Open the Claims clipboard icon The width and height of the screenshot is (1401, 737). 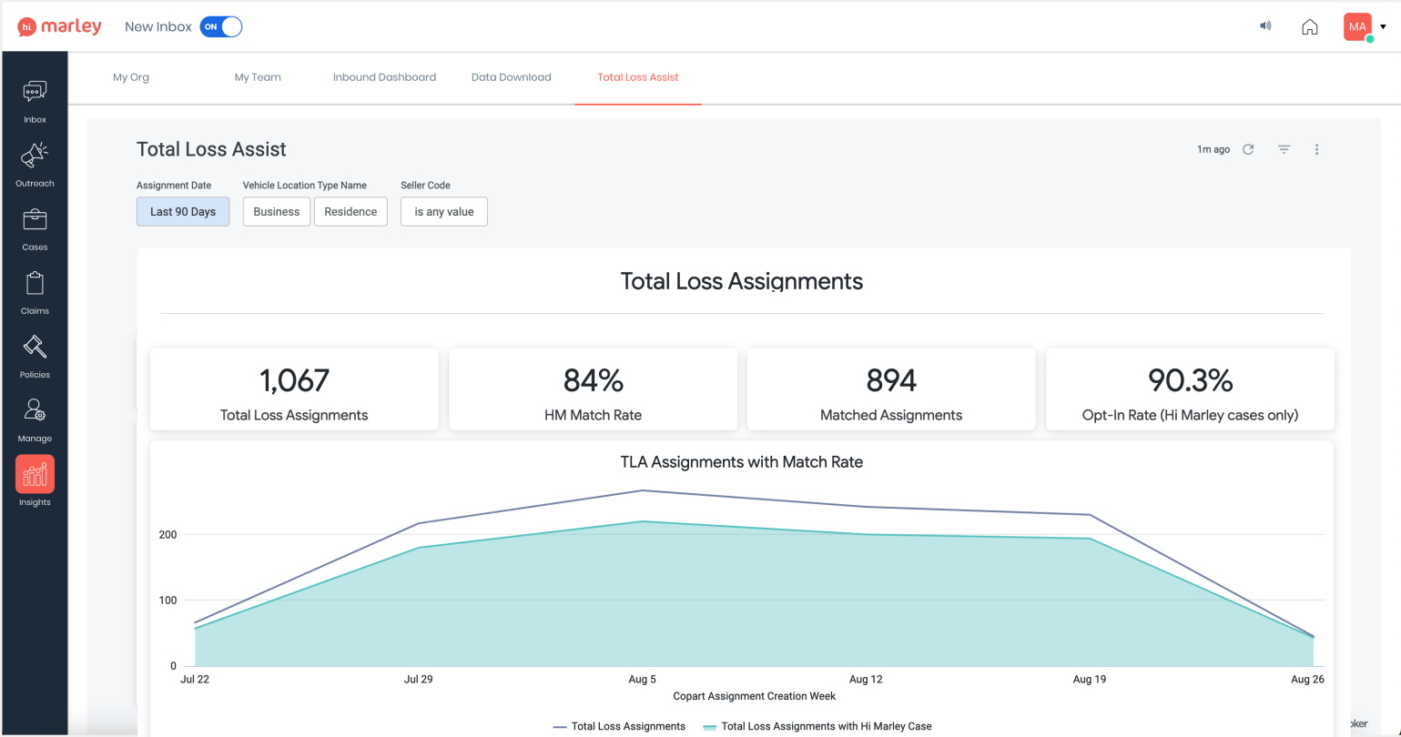35,283
